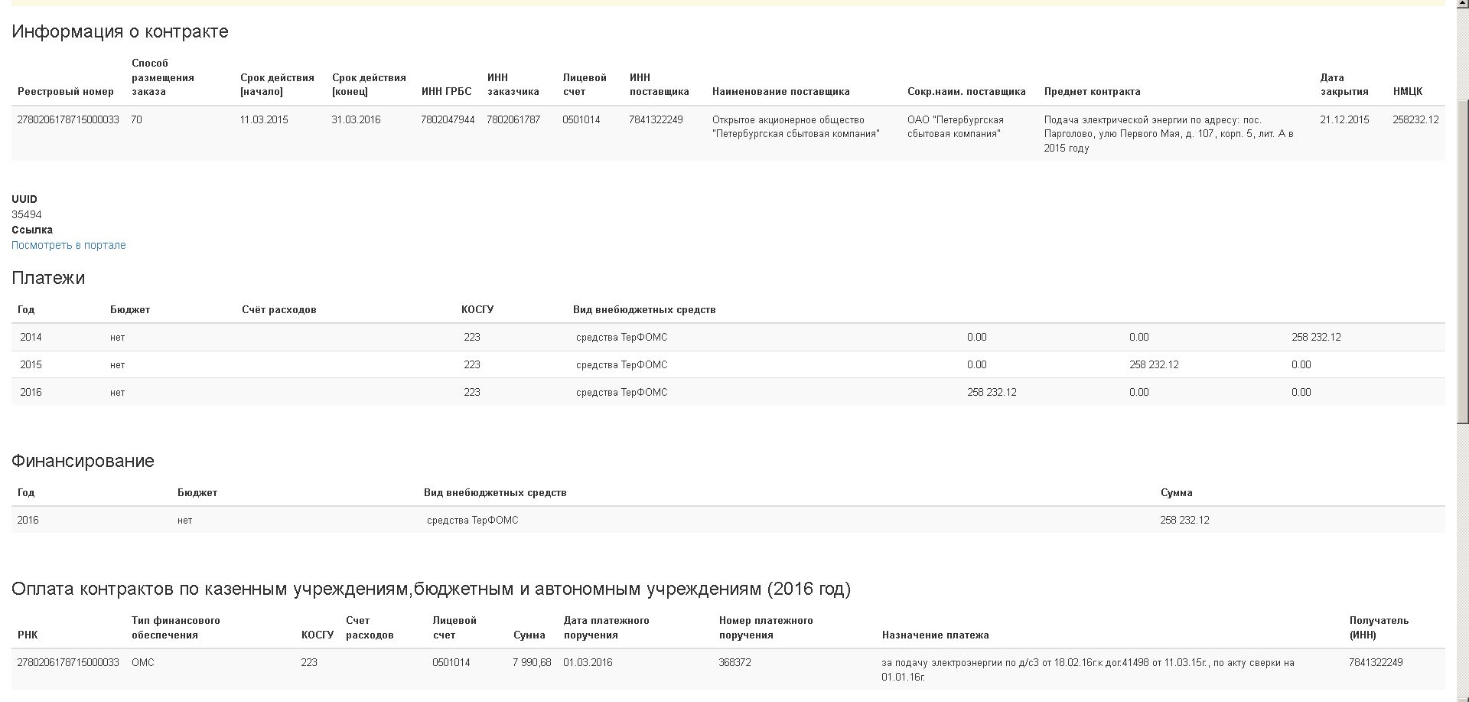The height and width of the screenshot is (702, 1469).
Task: Select ИНН заказчика value 7802061787
Action: (513, 119)
